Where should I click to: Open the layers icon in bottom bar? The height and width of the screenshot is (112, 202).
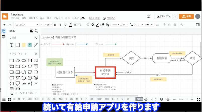point(162,99)
